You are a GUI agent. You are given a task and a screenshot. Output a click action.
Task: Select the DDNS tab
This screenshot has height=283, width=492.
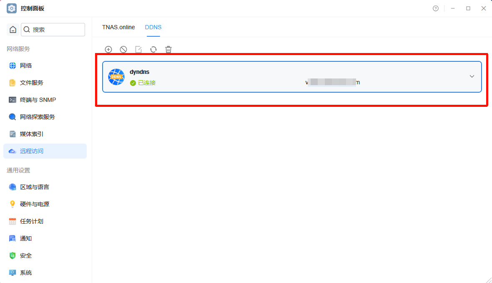click(153, 27)
